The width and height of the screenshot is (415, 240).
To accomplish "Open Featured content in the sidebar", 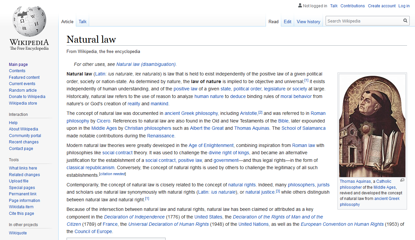I will (x=24, y=77).
